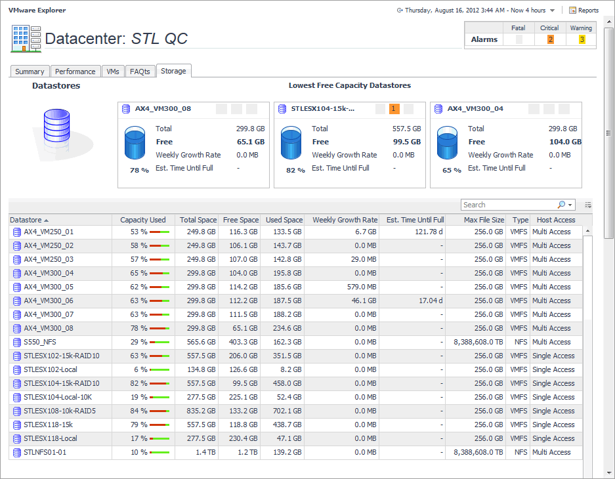Click the Critical alarms count of 2
The image size is (615, 479).
(551, 40)
